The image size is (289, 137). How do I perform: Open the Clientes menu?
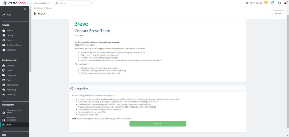coord(10,40)
